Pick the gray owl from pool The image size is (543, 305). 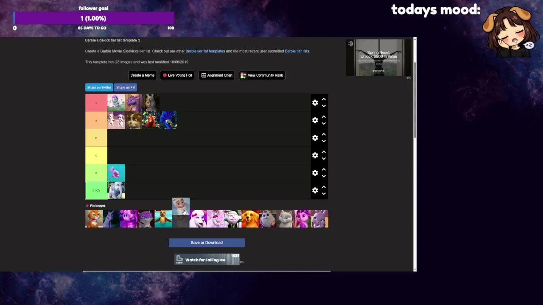pyautogui.click(x=268, y=219)
